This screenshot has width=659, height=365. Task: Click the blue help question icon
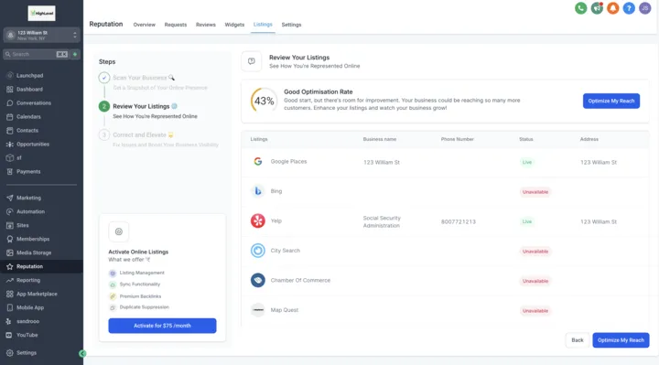click(x=629, y=8)
